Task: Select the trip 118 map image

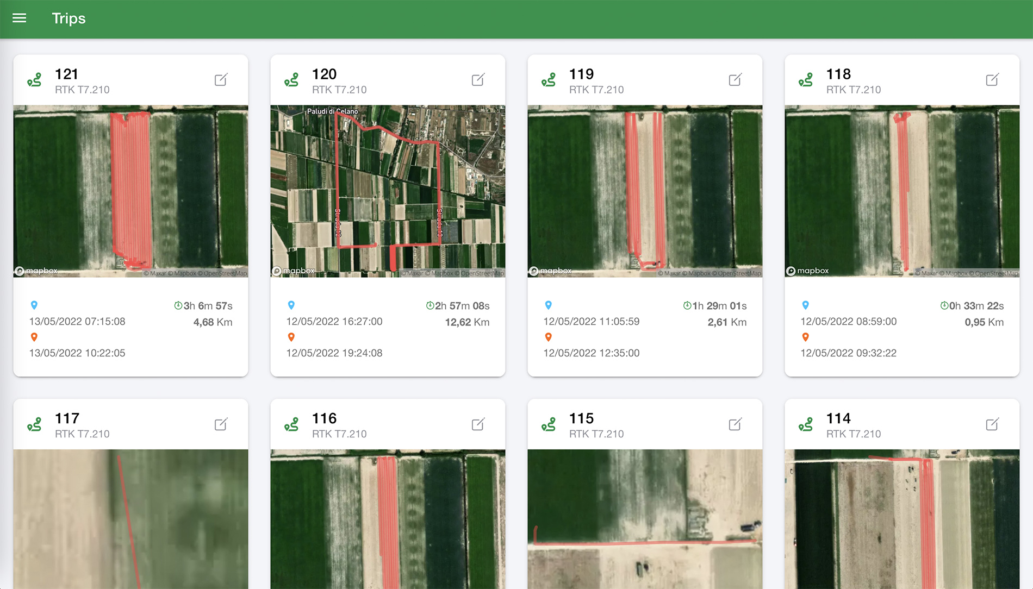Action: click(902, 191)
